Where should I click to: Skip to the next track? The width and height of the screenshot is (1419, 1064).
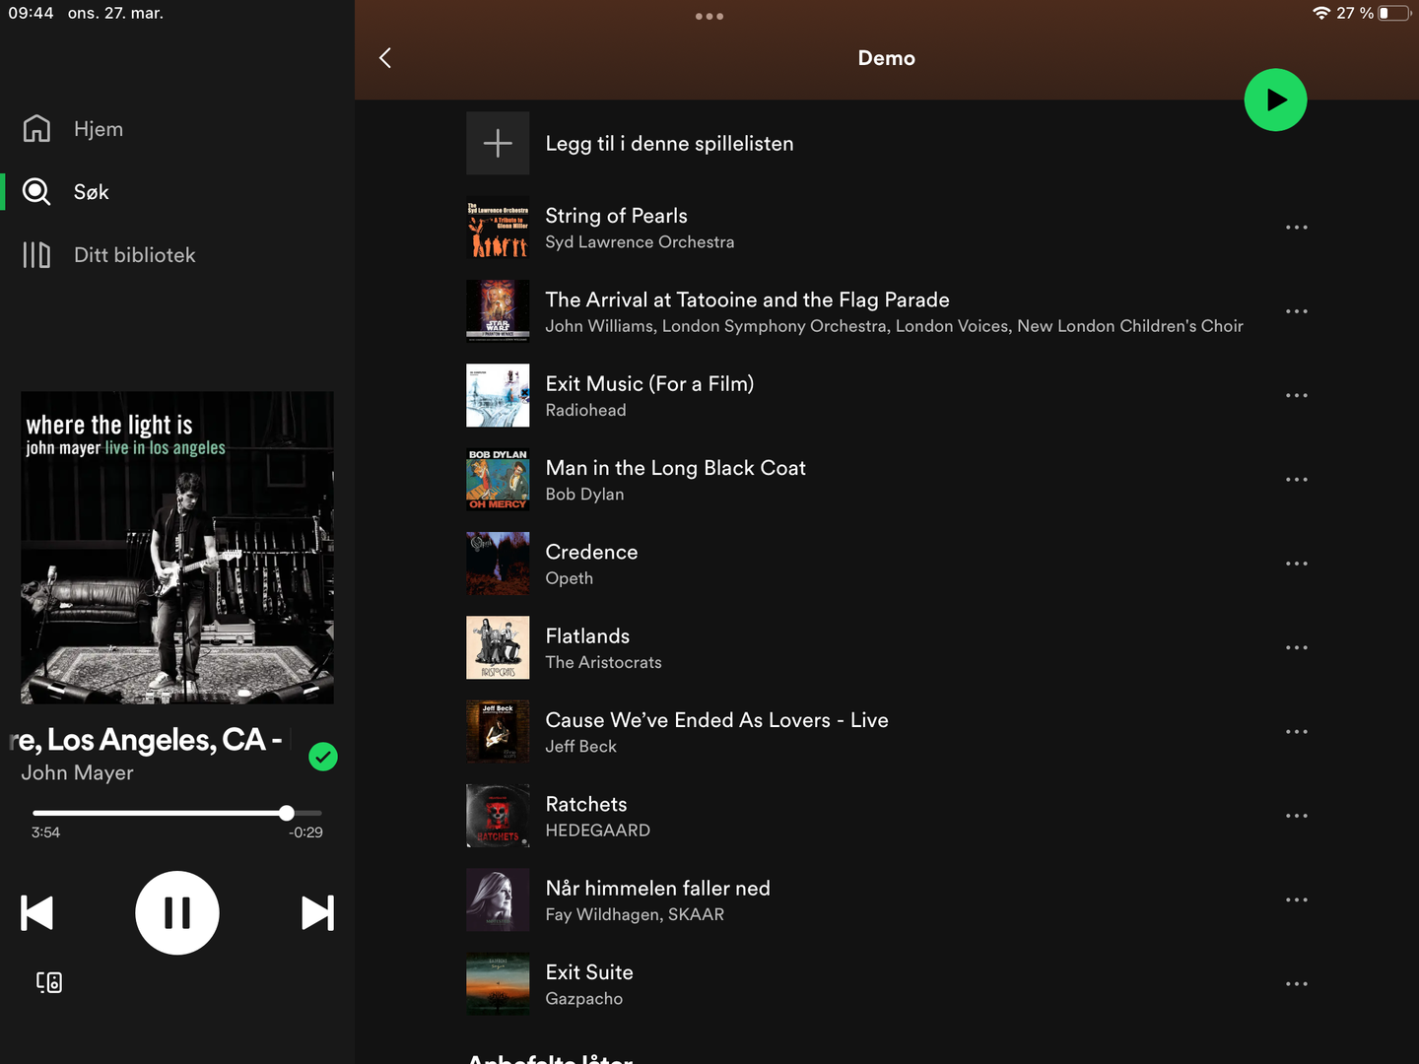[317, 913]
